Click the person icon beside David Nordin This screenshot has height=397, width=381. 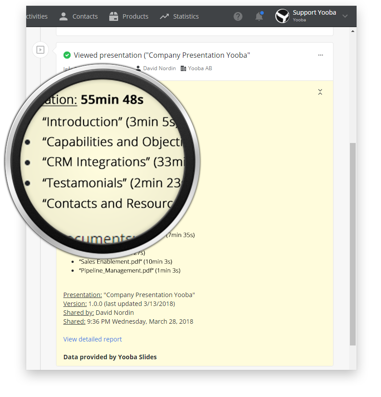pos(138,68)
